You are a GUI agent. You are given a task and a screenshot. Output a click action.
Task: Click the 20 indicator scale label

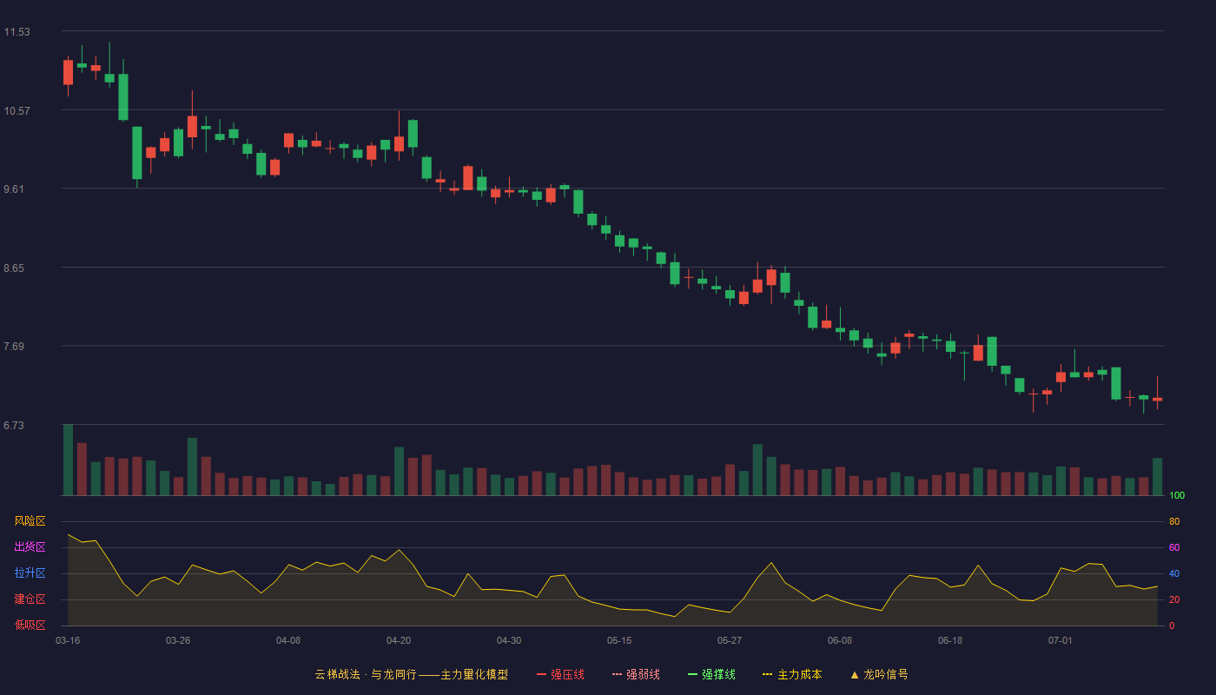pyautogui.click(x=1174, y=599)
